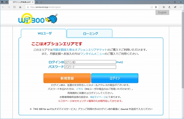Open browser settings ellipsis menu
The image size is (184, 119).
click(x=181, y=7)
